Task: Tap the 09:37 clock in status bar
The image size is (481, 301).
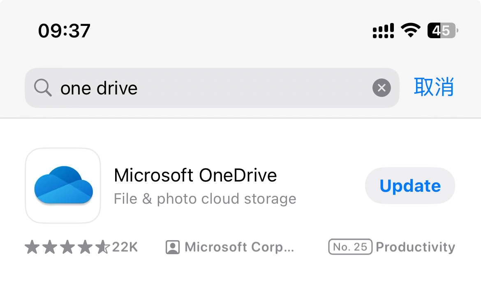Action: [x=64, y=31]
